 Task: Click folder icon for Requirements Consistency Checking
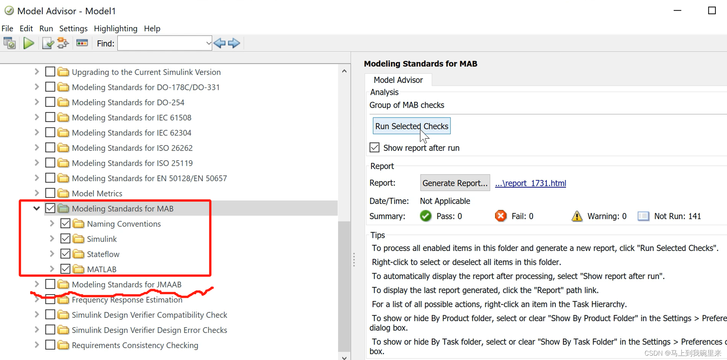coord(63,345)
